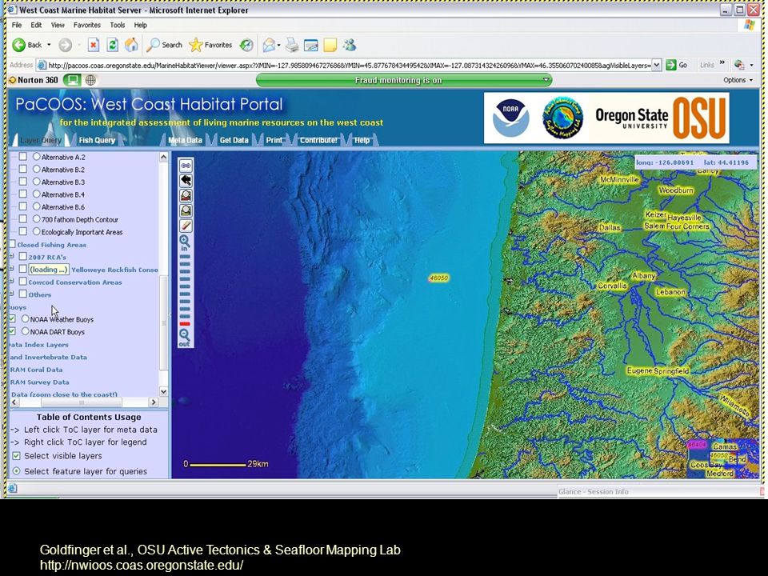This screenshot has width=768, height=576.
Task: Click the NOAA logo in the header
Action: click(x=511, y=118)
